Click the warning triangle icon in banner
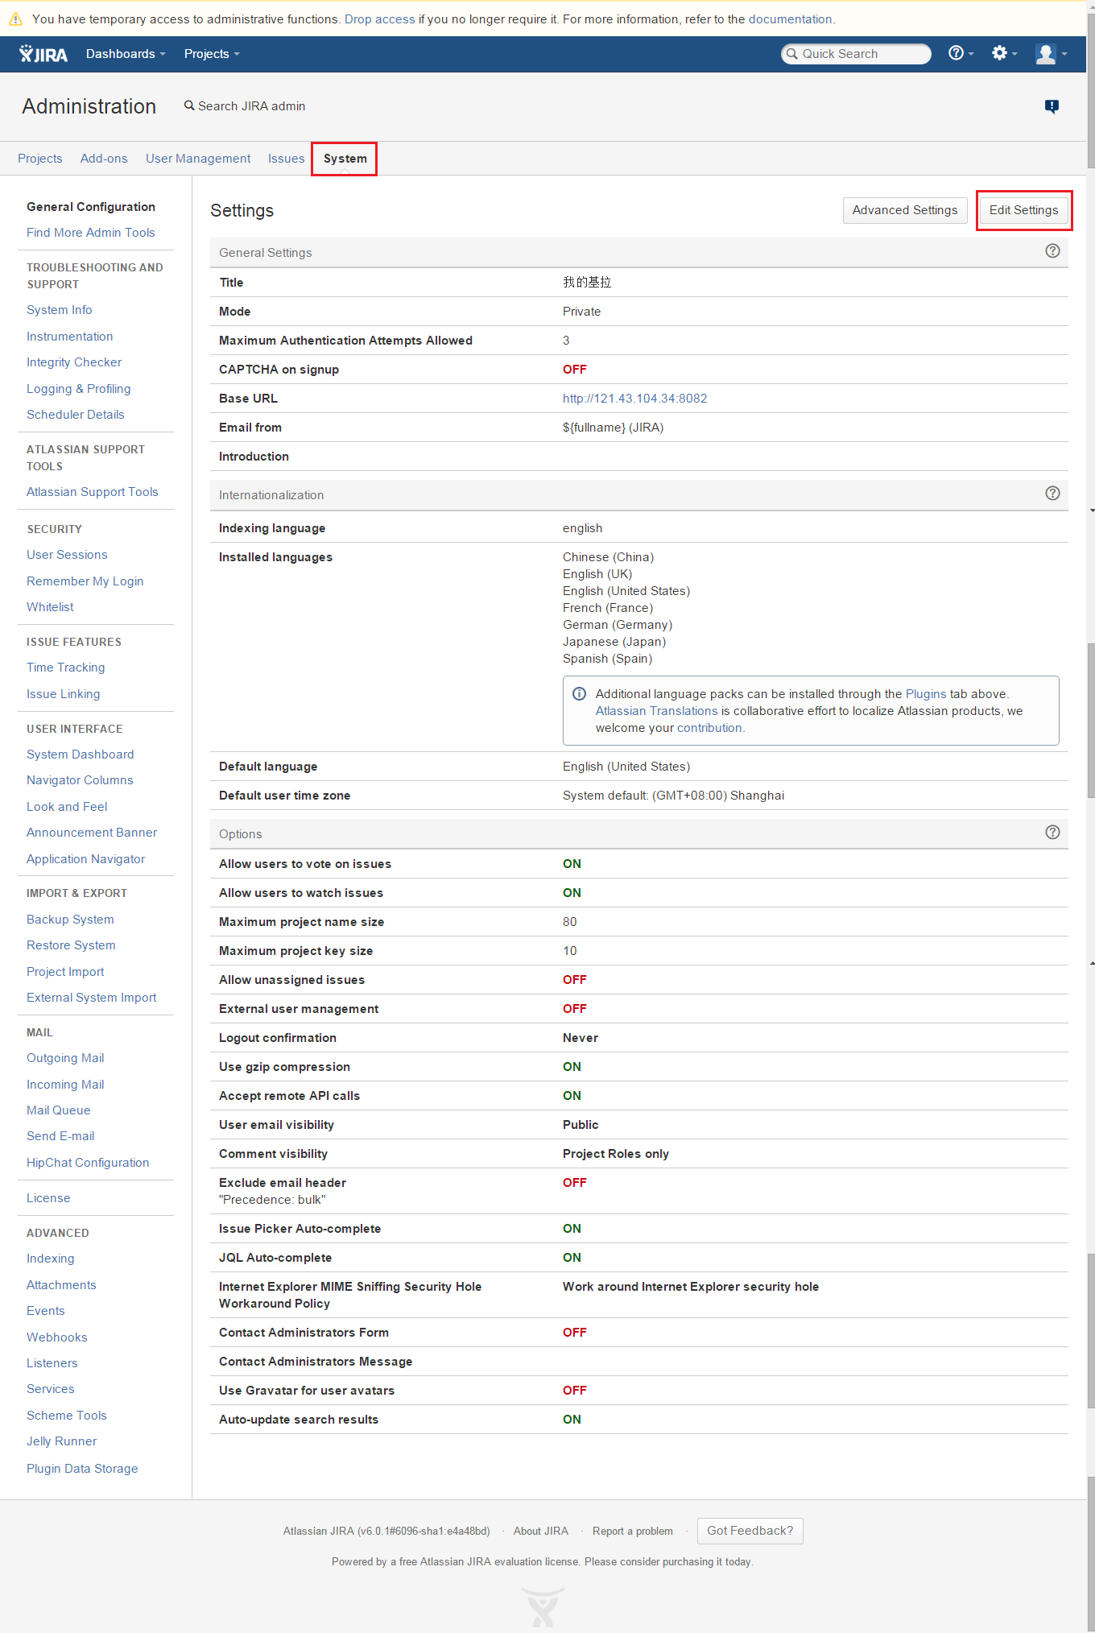 (x=15, y=19)
